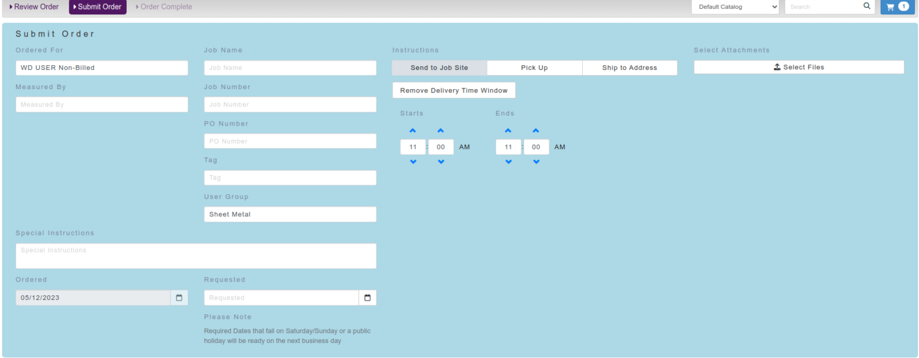Increase the delivery start hour
Screen dimensions: 919x358
[x=412, y=130]
